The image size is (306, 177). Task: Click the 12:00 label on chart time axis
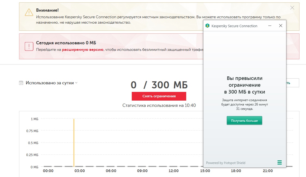tap(174, 171)
